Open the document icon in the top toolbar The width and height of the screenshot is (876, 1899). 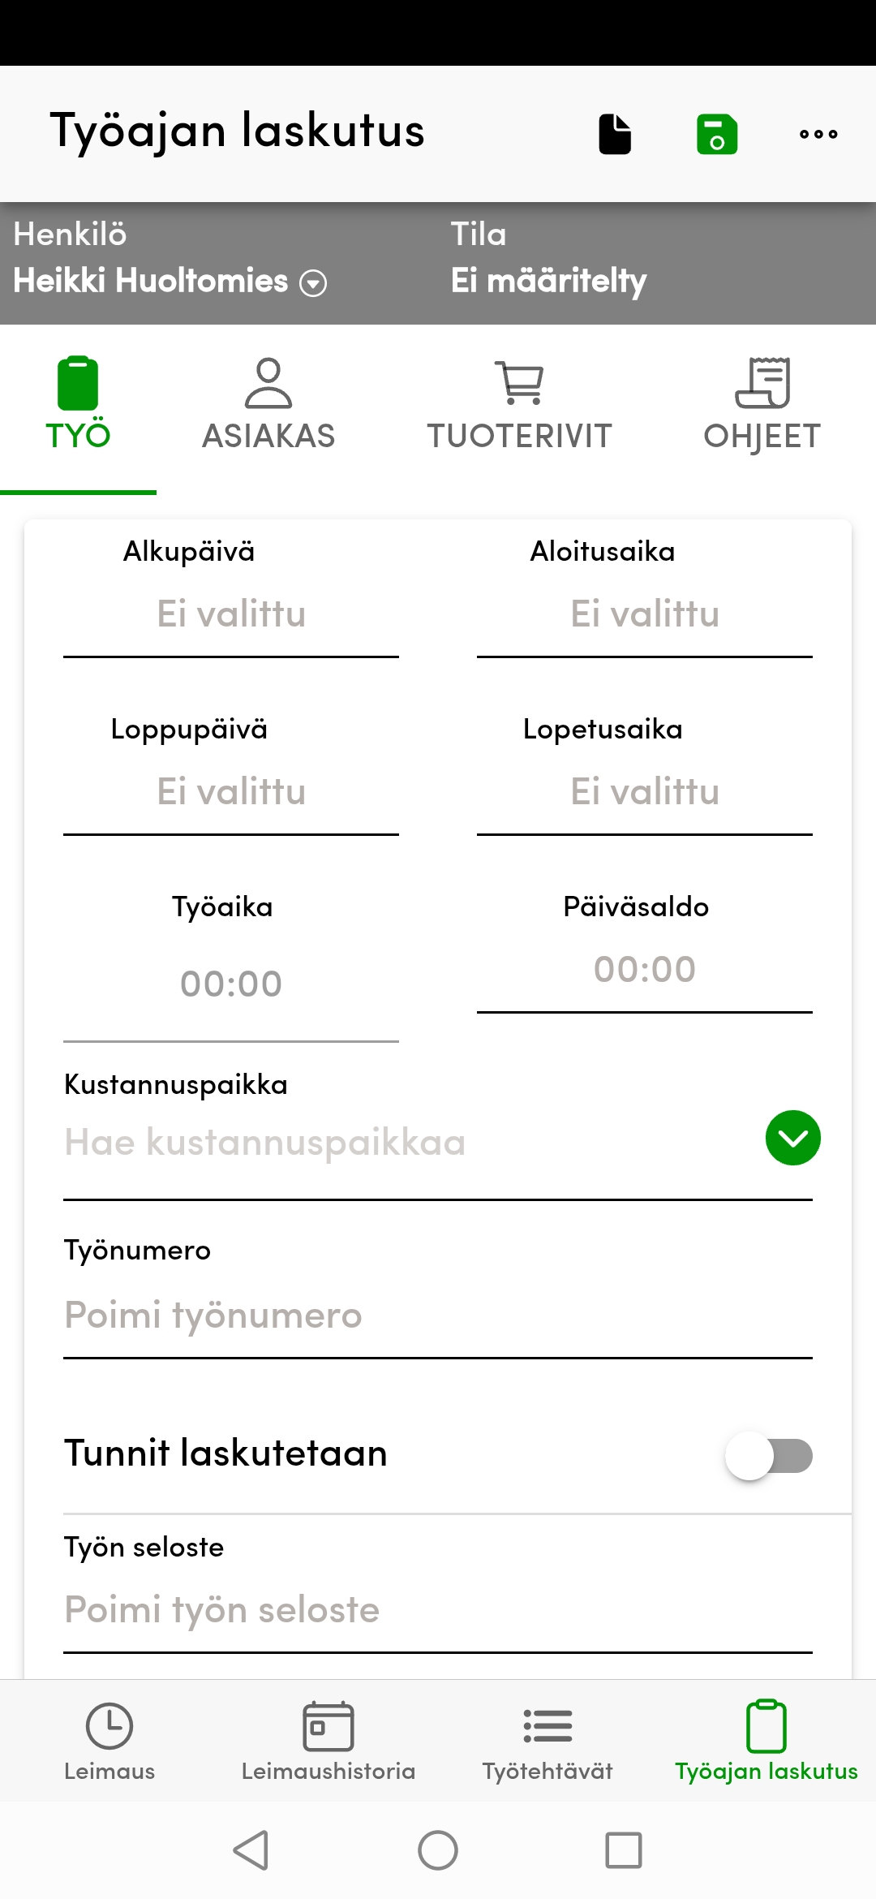click(614, 134)
